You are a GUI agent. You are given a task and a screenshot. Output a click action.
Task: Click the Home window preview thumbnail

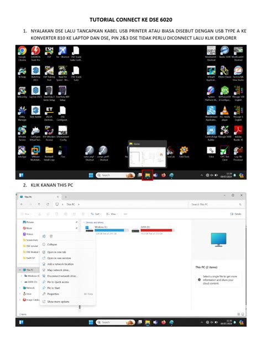(x=148, y=157)
